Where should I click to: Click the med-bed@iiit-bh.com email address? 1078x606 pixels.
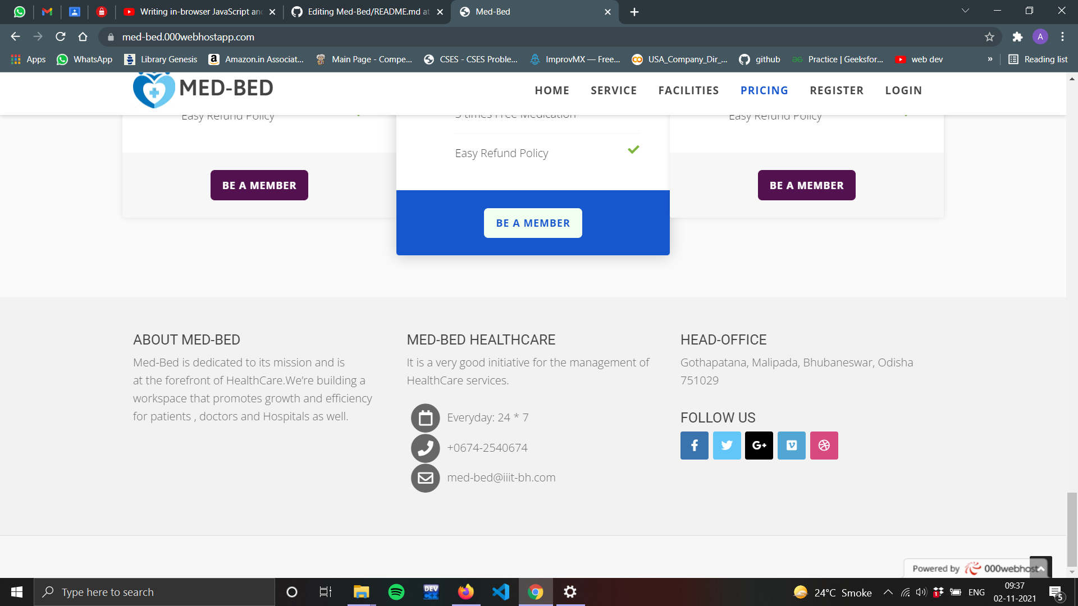click(x=501, y=478)
